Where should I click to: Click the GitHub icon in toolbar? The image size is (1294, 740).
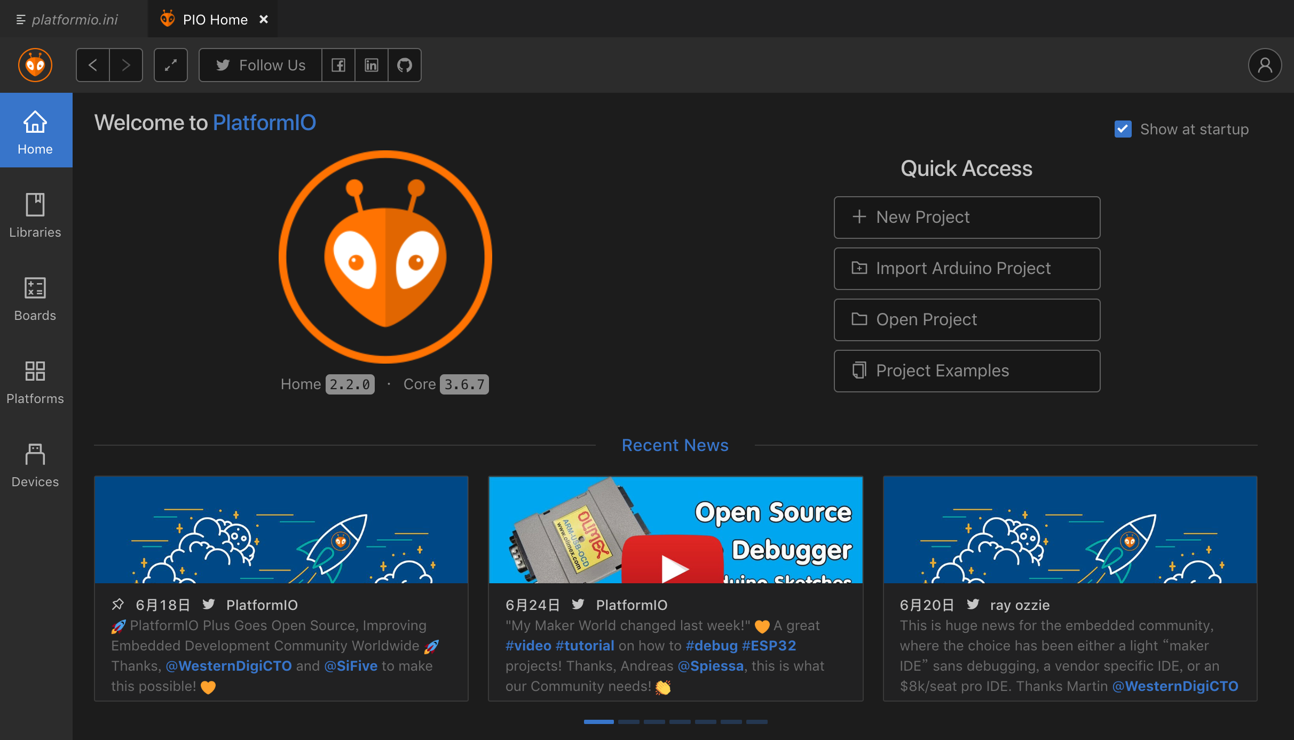(x=404, y=65)
